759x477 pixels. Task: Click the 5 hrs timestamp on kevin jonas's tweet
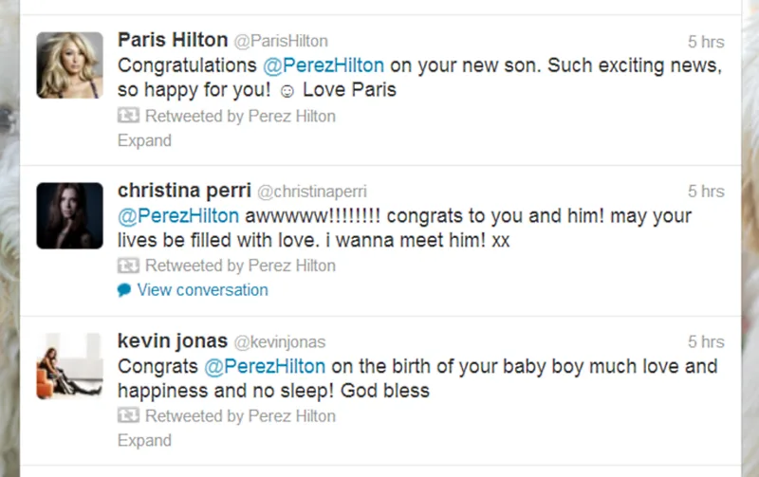pos(706,341)
